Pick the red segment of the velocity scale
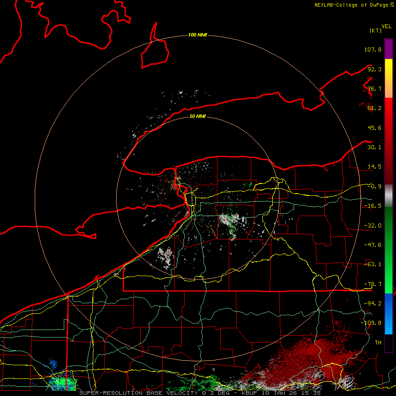This screenshot has height=396, width=396. pos(389,141)
